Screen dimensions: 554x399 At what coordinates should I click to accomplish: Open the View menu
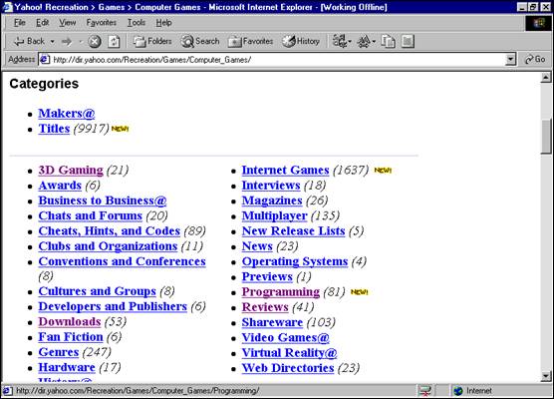67,23
